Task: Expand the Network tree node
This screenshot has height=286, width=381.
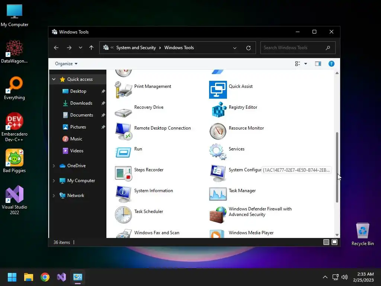Action: [x=54, y=196]
